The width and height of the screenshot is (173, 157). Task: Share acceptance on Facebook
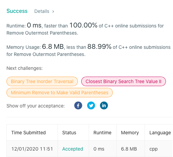[78, 105]
